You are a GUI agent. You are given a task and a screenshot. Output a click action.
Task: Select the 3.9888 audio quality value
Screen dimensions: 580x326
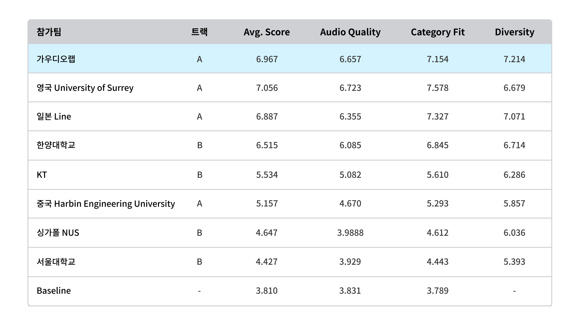(350, 233)
